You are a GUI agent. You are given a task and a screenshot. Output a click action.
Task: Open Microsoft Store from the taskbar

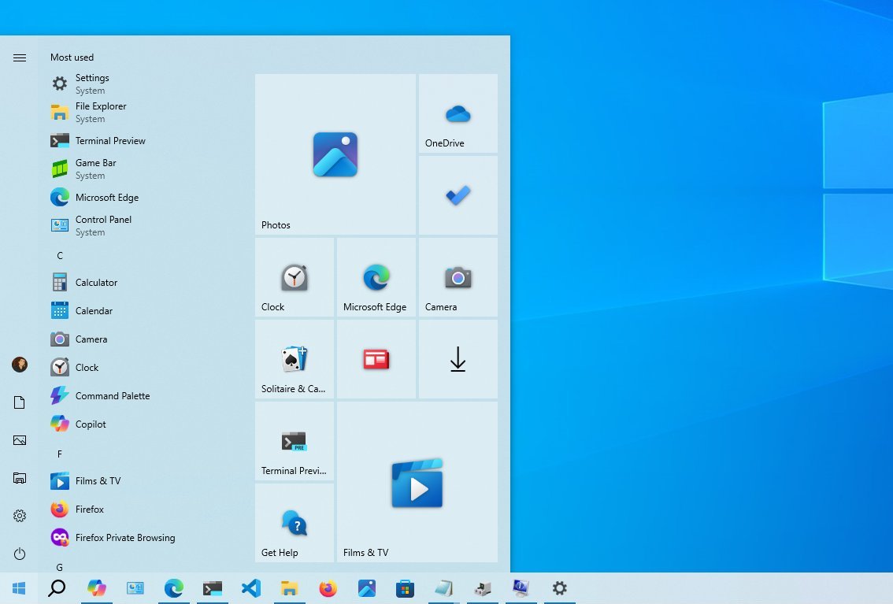click(x=405, y=588)
